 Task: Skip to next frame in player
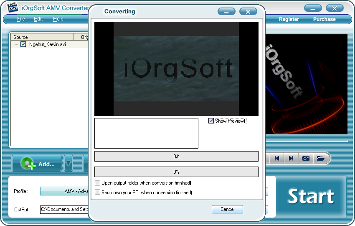click(x=291, y=158)
